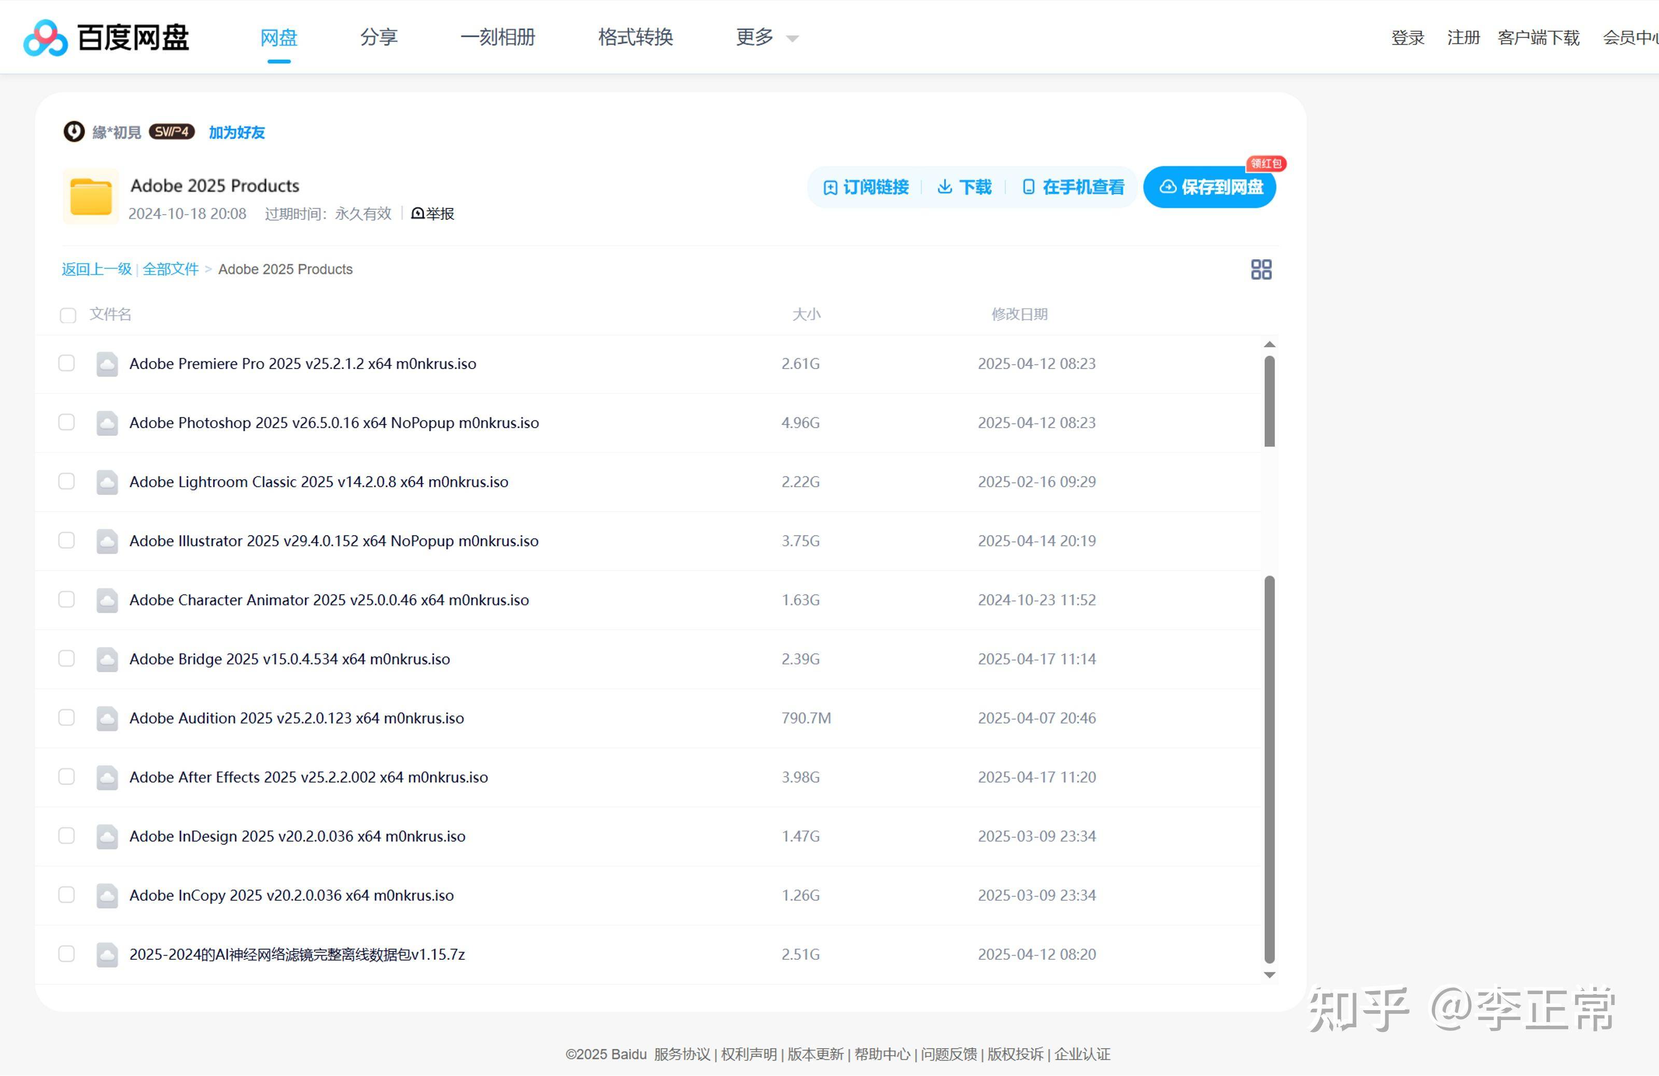Viewport: 1659px width, 1076px height.
Task: Click 全部文件 breadcrumb link
Action: (171, 269)
